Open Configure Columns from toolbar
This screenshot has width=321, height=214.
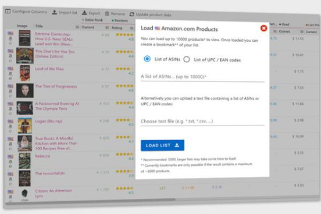tap(26, 12)
